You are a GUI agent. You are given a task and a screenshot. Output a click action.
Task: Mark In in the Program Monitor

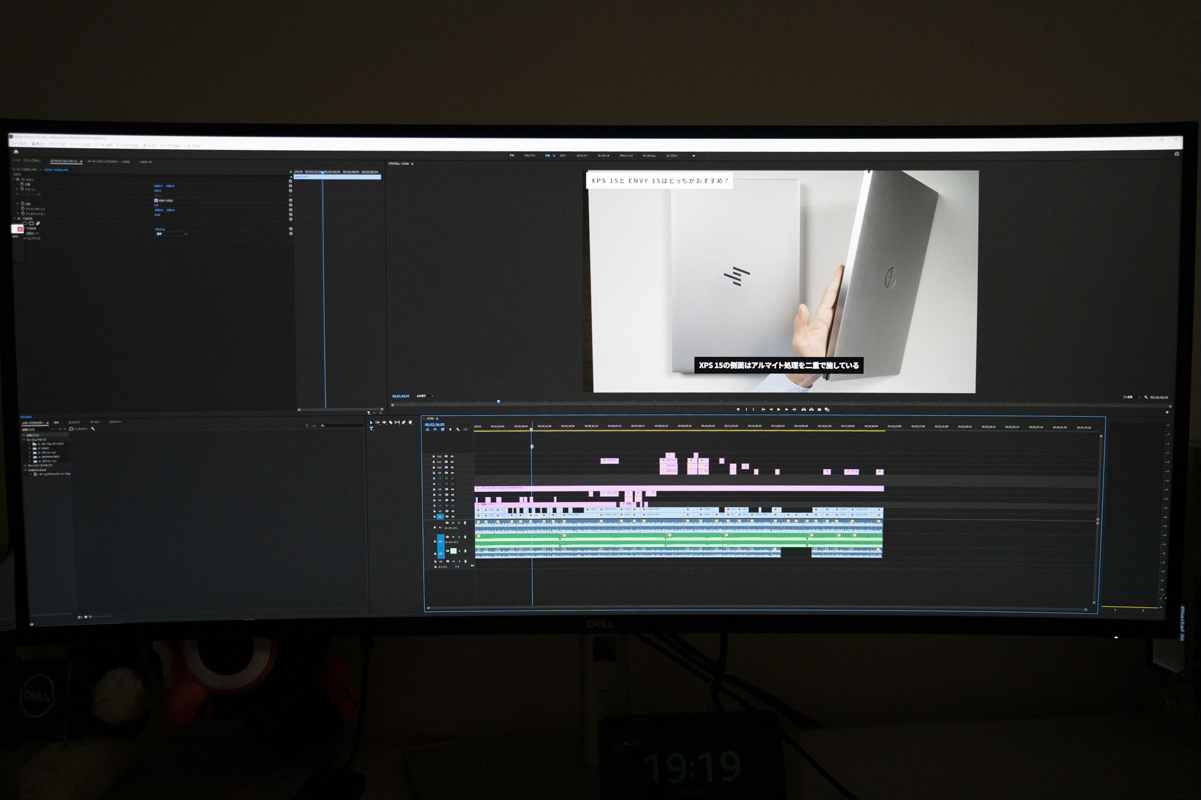[x=746, y=409]
